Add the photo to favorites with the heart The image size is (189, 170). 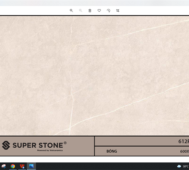coord(99,11)
